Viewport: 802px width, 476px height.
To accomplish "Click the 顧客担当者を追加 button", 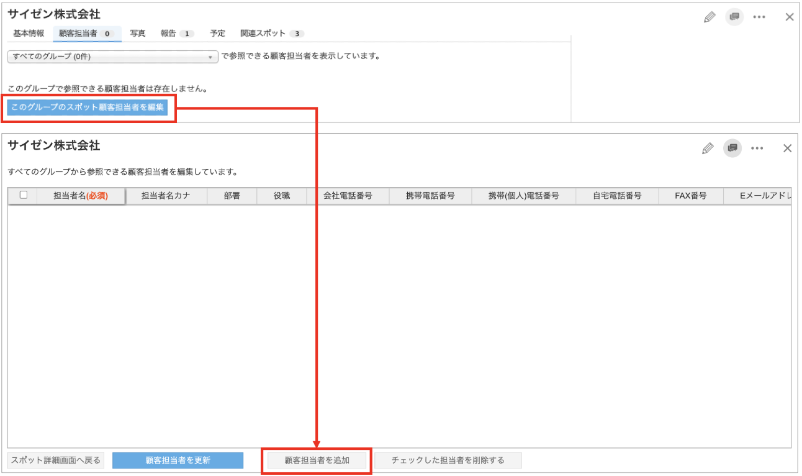I will tap(317, 460).
